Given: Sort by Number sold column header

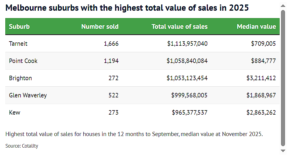Looking at the screenshot, I should [x=100, y=27].
